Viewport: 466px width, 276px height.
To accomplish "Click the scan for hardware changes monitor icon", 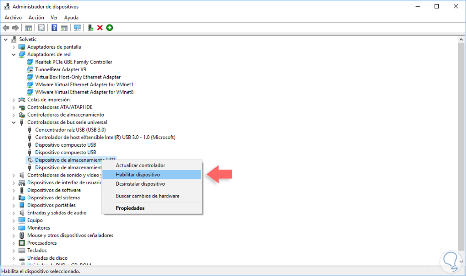I will tap(77, 28).
